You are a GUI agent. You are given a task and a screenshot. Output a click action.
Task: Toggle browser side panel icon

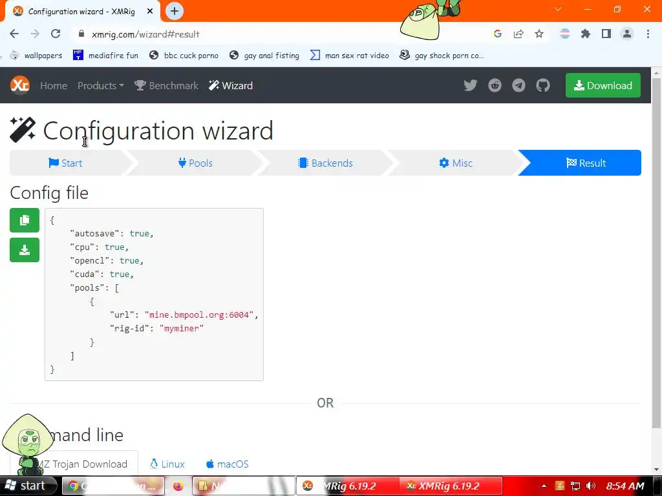[606, 34]
